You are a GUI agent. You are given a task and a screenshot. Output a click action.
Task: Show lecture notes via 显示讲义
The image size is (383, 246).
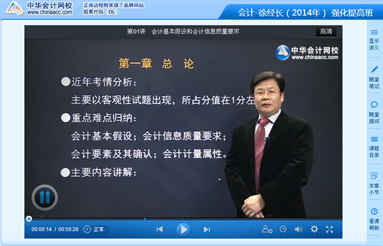click(x=374, y=40)
